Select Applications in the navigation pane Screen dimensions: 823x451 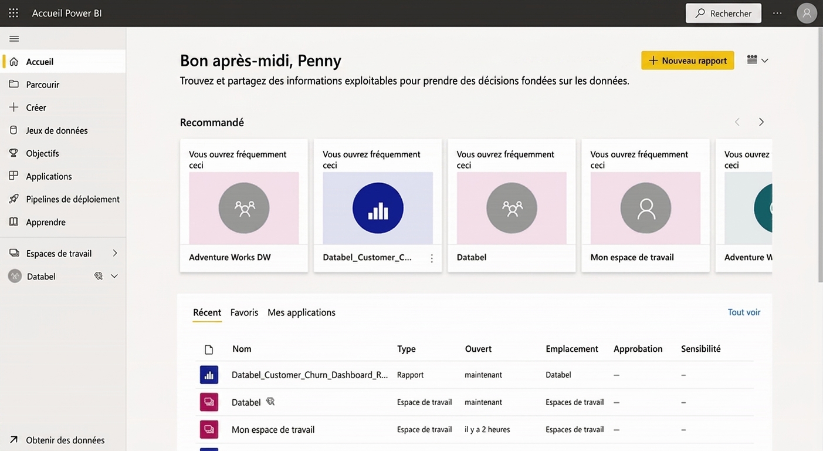coord(63,176)
